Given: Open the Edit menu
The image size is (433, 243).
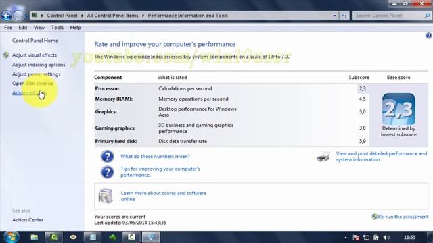Looking at the screenshot, I should 22,28.
